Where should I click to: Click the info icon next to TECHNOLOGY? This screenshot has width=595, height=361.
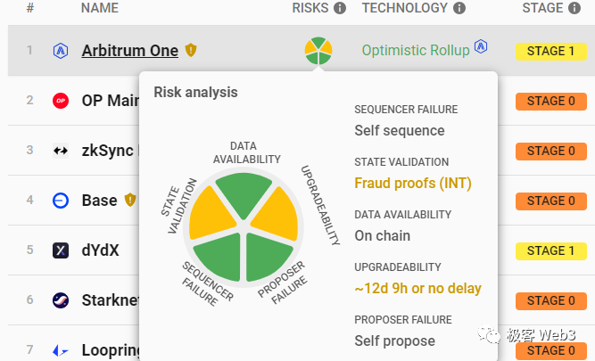(459, 9)
